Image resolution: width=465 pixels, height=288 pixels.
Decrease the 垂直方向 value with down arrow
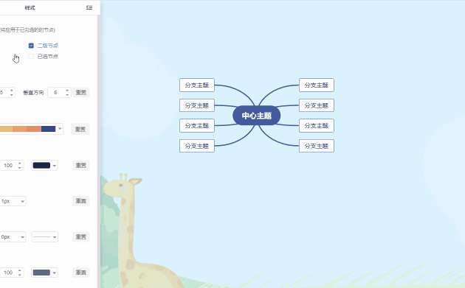[67, 95]
